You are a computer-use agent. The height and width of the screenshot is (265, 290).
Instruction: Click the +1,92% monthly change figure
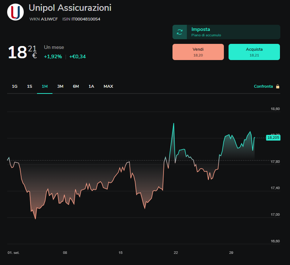click(53, 56)
